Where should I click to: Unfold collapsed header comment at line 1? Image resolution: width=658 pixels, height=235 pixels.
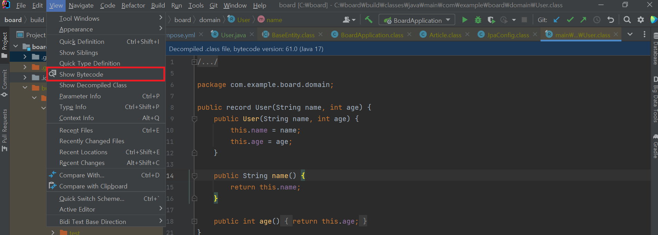[x=194, y=62]
